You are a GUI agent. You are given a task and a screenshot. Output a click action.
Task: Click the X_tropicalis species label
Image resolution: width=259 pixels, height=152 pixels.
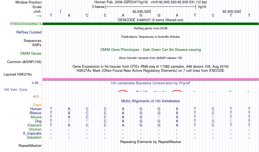click(32, 134)
